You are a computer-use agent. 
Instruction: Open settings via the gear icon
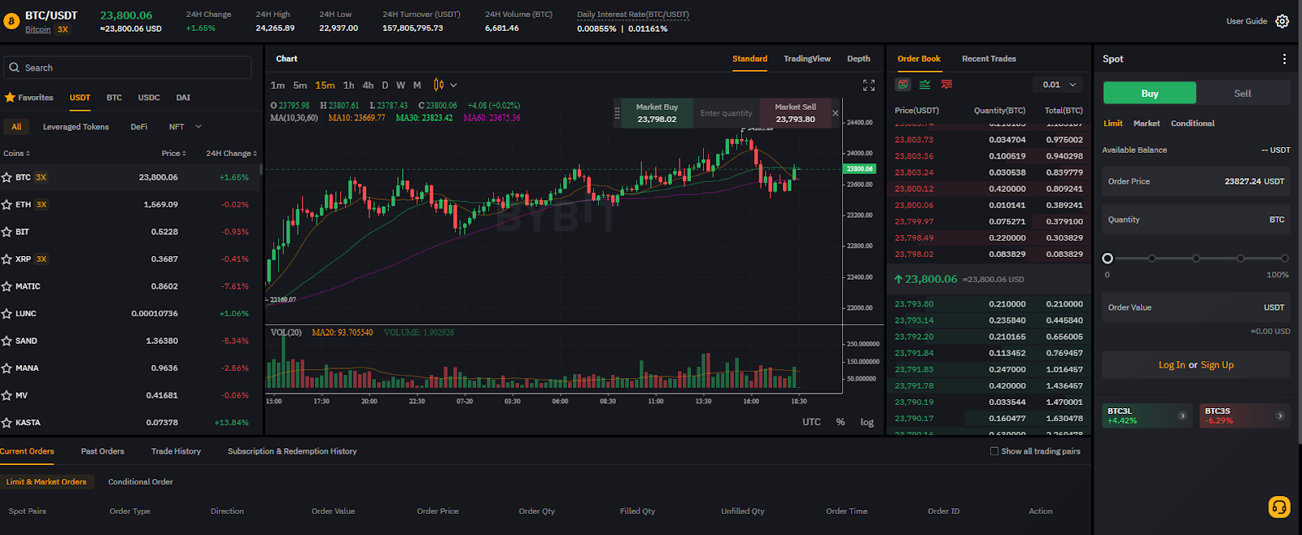[x=1282, y=21]
